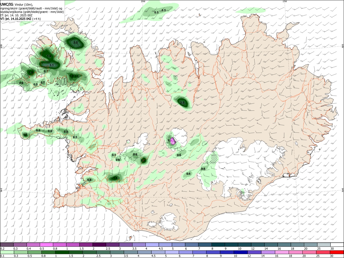The image size is (344, 258).
Task: Click the "slydda/snjókoma" legend description line
Action: tap(32, 12)
